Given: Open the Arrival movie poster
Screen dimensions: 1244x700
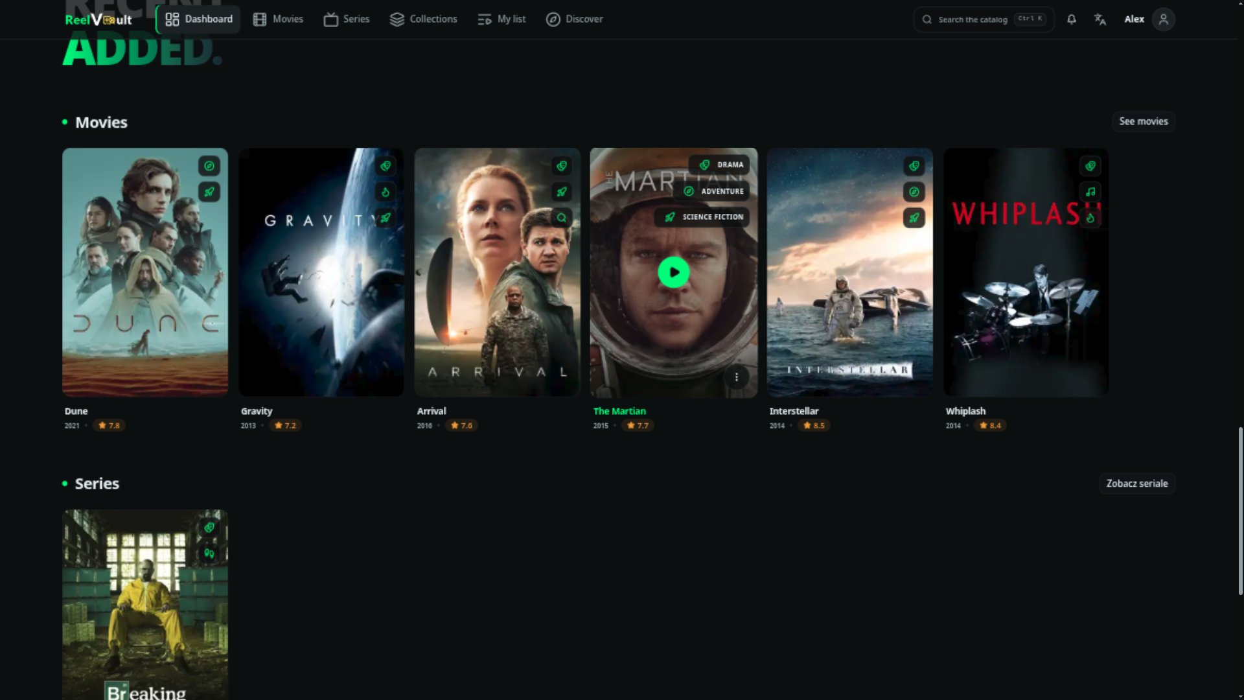Looking at the screenshot, I should 498,272.
